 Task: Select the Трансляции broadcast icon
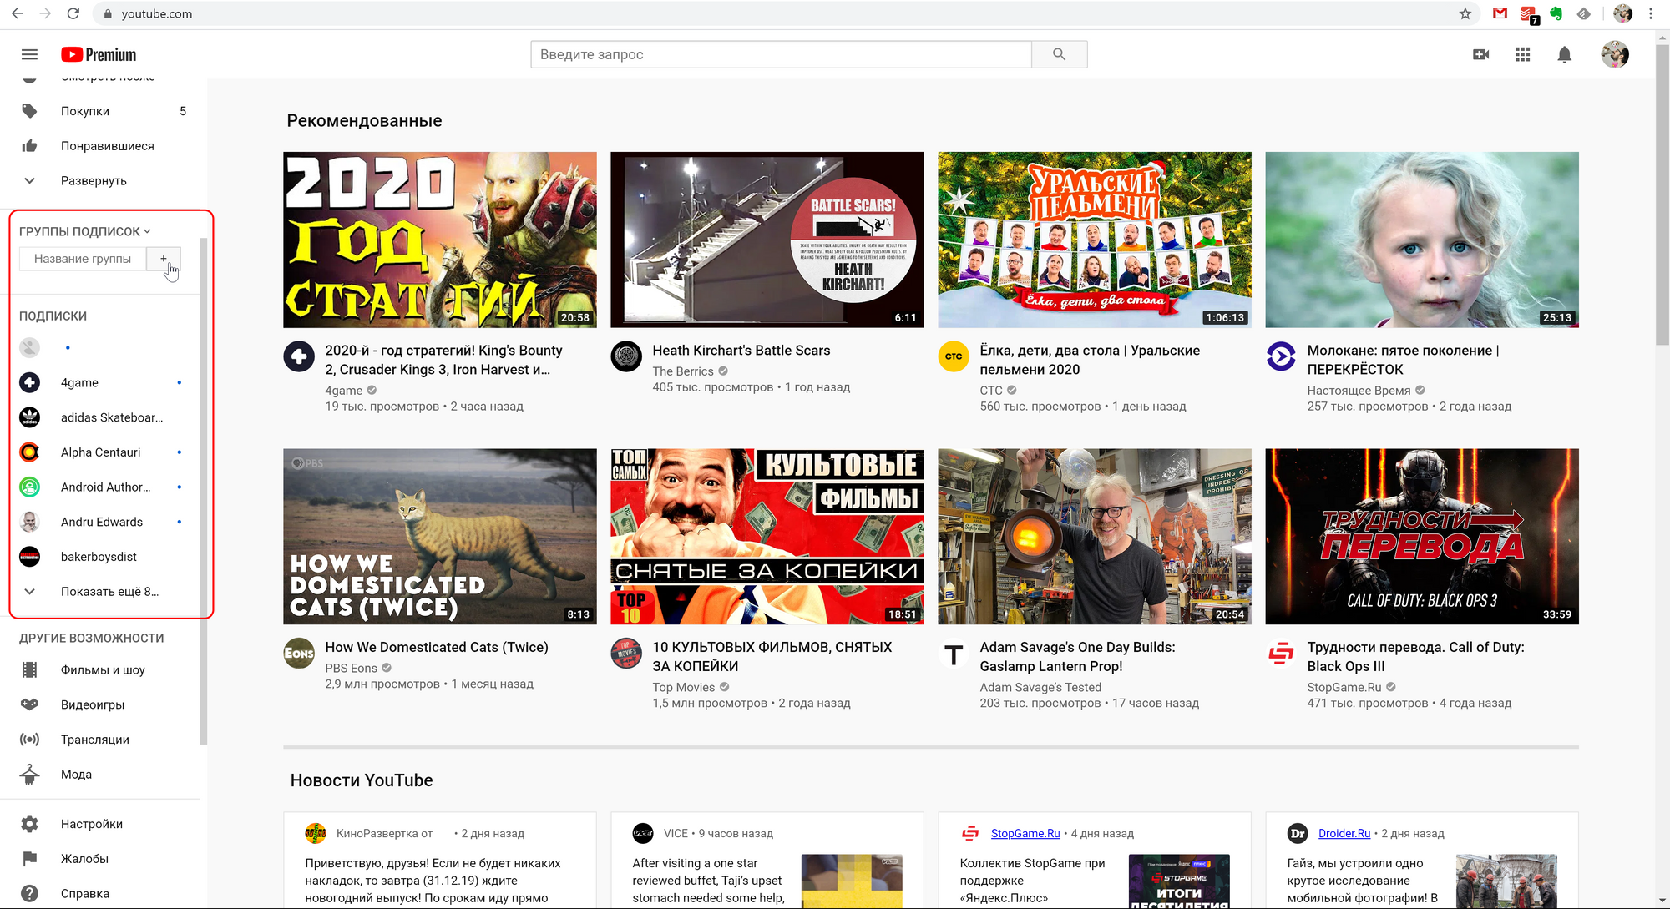coord(29,739)
